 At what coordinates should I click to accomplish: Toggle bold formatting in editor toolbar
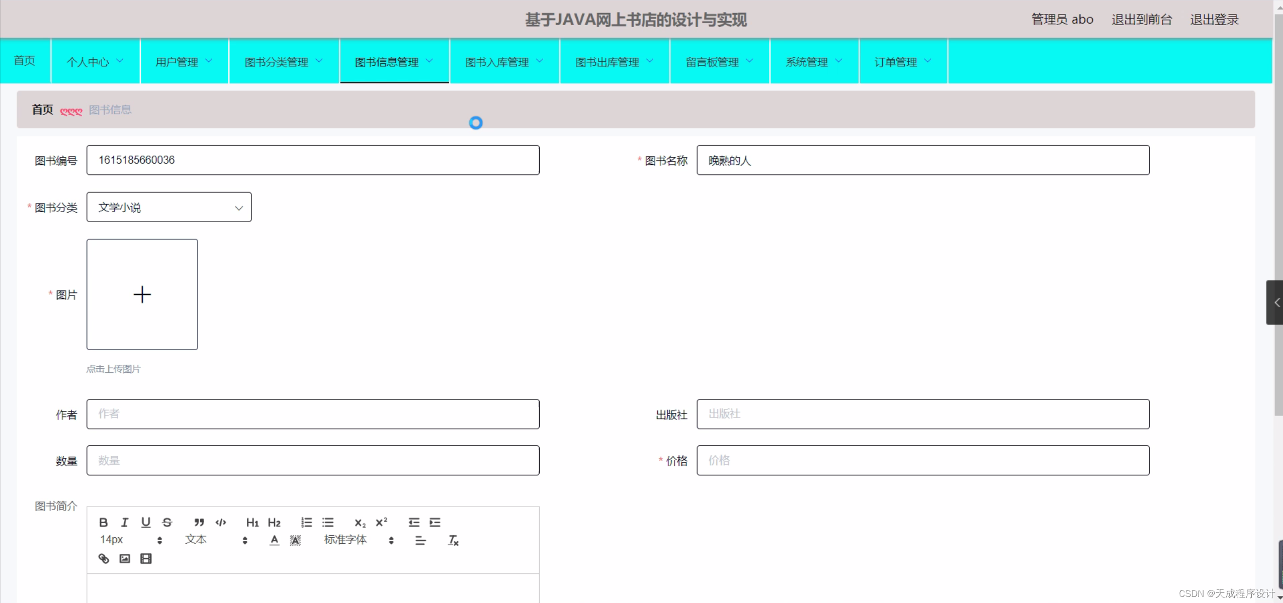pyautogui.click(x=103, y=523)
